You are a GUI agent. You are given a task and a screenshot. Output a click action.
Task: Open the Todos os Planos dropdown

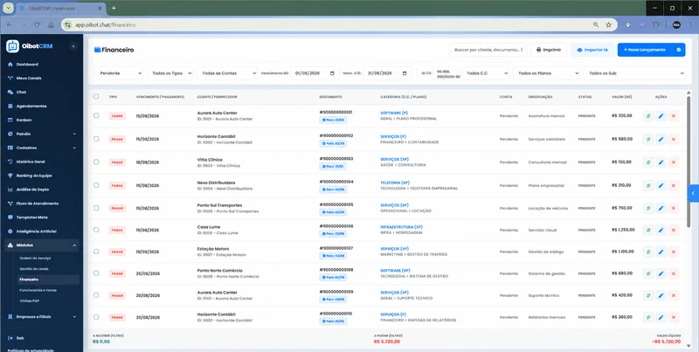pyautogui.click(x=547, y=73)
